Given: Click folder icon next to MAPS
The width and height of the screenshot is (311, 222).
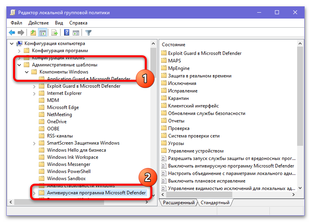Looking at the screenshot, I should pyautogui.click(x=164, y=60).
